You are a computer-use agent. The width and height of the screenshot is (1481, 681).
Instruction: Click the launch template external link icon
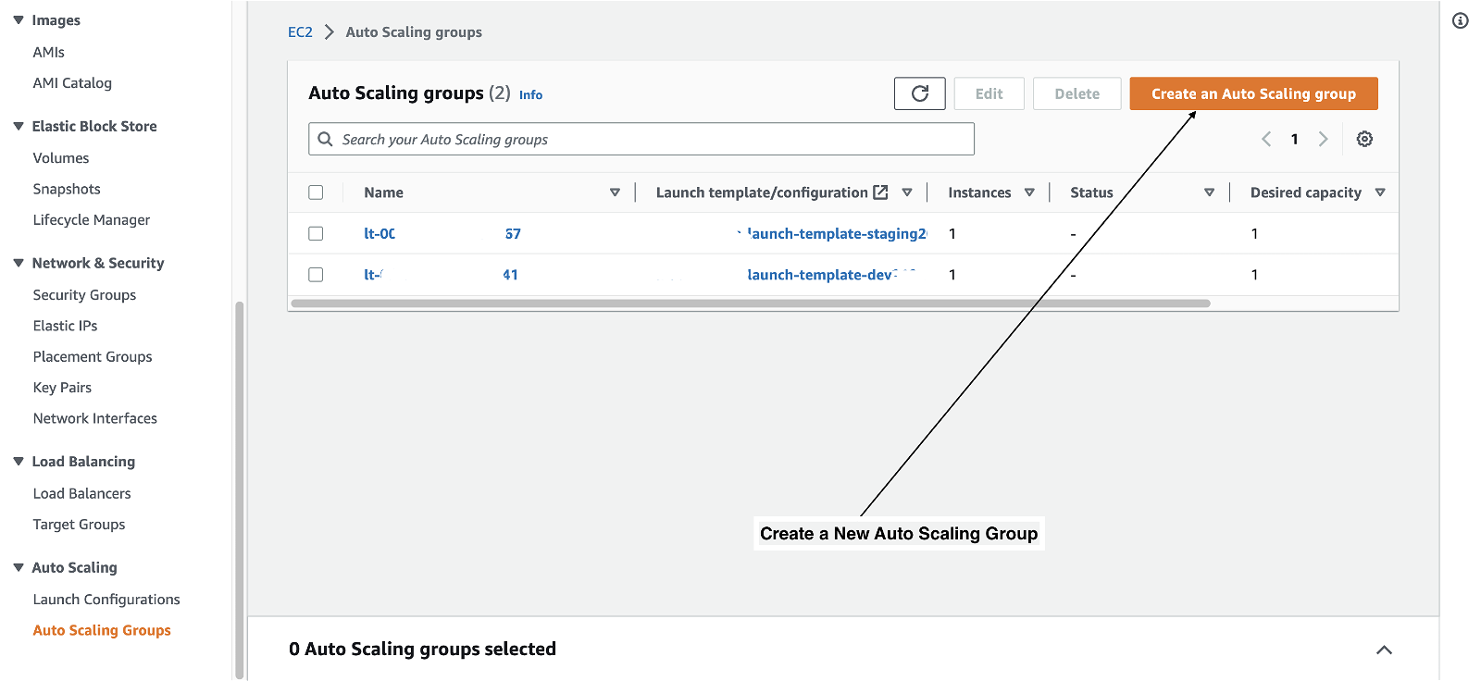880,192
